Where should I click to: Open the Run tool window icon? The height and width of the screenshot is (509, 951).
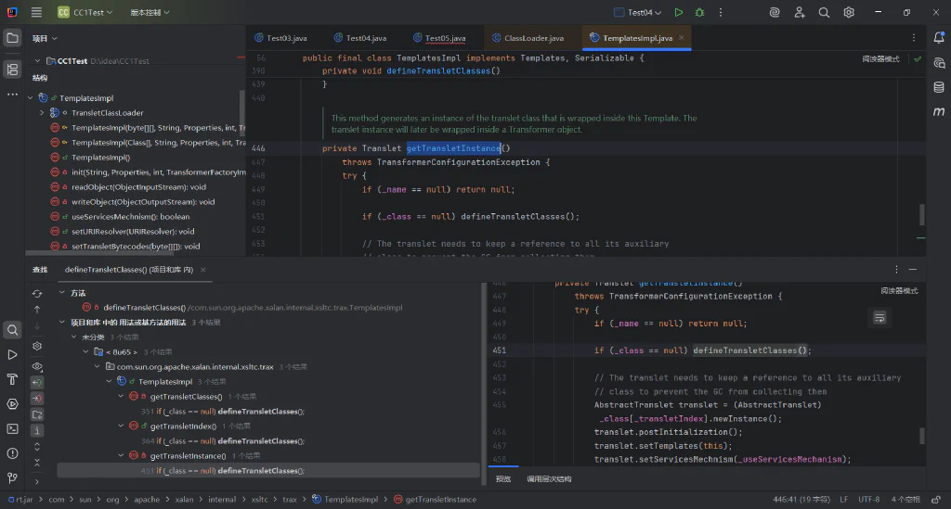click(12, 355)
